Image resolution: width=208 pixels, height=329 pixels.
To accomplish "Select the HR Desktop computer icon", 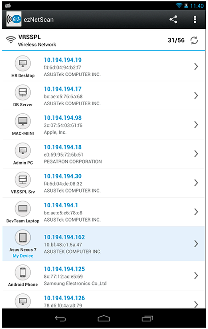I will pyautogui.click(x=23, y=63).
